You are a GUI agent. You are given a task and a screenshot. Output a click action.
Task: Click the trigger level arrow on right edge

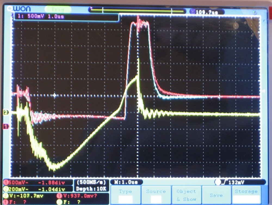pos(264,91)
